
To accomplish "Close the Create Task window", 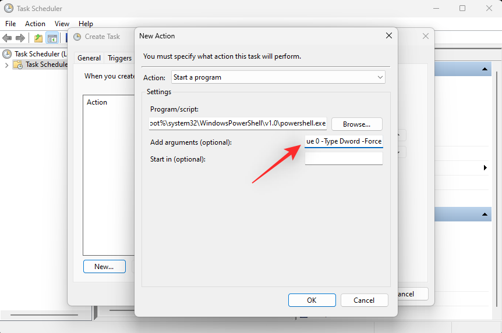I will (426, 36).
